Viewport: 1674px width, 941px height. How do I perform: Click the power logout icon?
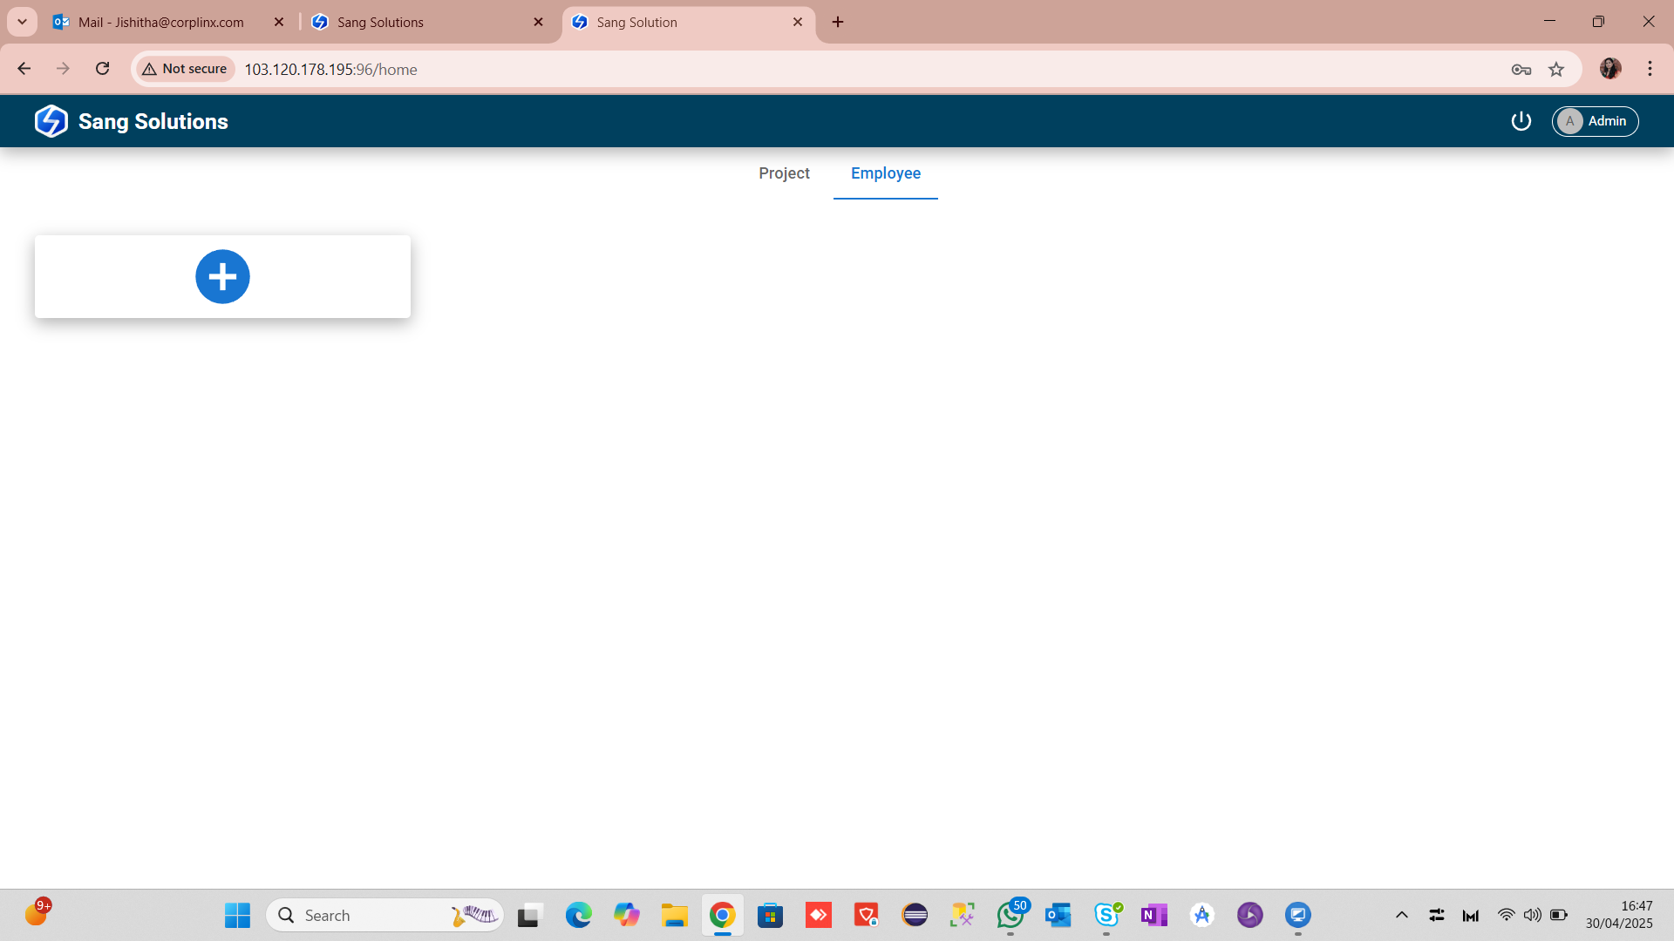1521,121
